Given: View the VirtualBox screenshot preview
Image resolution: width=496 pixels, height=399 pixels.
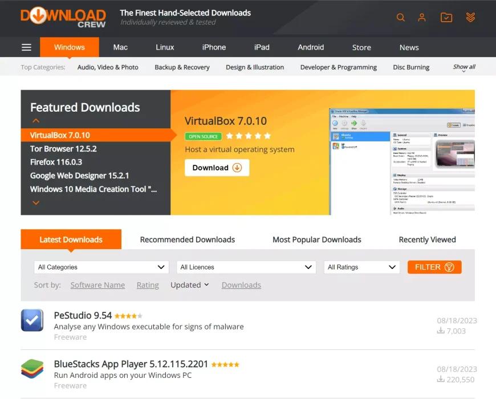Looking at the screenshot, I should point(402,161).
